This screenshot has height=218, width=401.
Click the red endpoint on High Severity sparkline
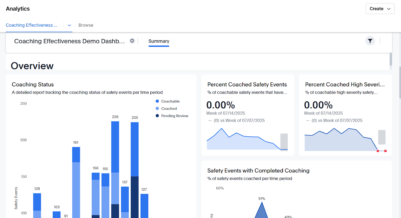(385, 151)
